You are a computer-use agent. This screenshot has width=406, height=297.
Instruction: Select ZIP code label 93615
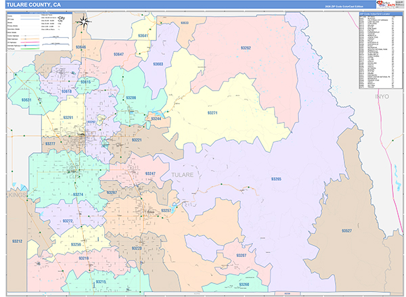coord(85,82)
